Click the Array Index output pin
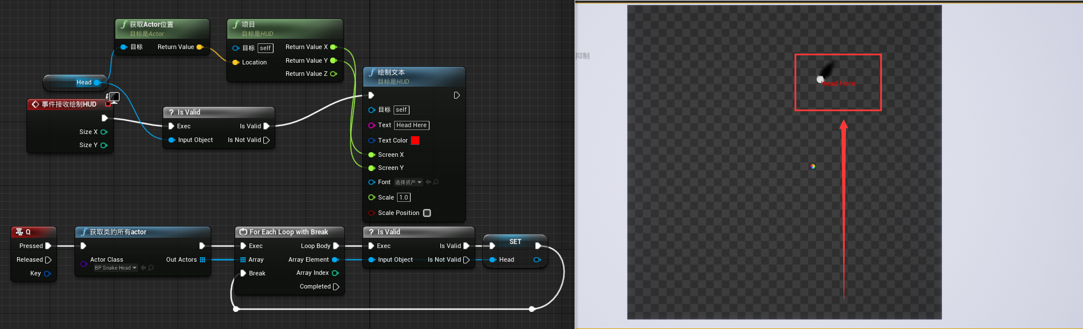 [x=335, y=273]
